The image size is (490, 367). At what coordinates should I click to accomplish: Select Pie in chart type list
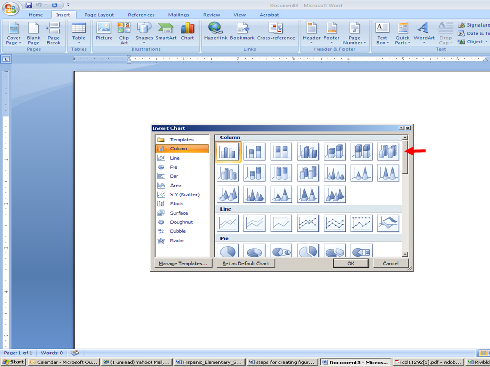[174, 167]
